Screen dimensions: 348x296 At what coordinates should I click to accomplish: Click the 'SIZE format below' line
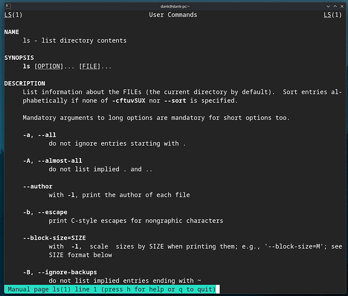(80, 255)
